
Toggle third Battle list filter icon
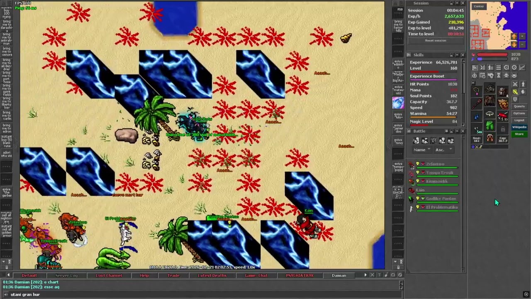point(433,140)
